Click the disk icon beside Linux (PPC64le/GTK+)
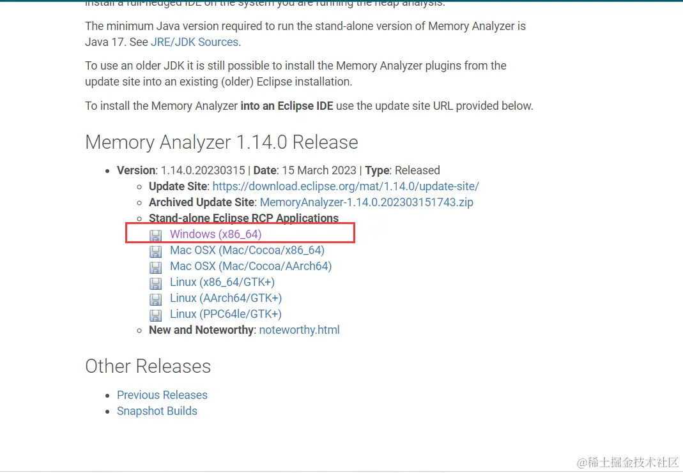 (155, 315)
